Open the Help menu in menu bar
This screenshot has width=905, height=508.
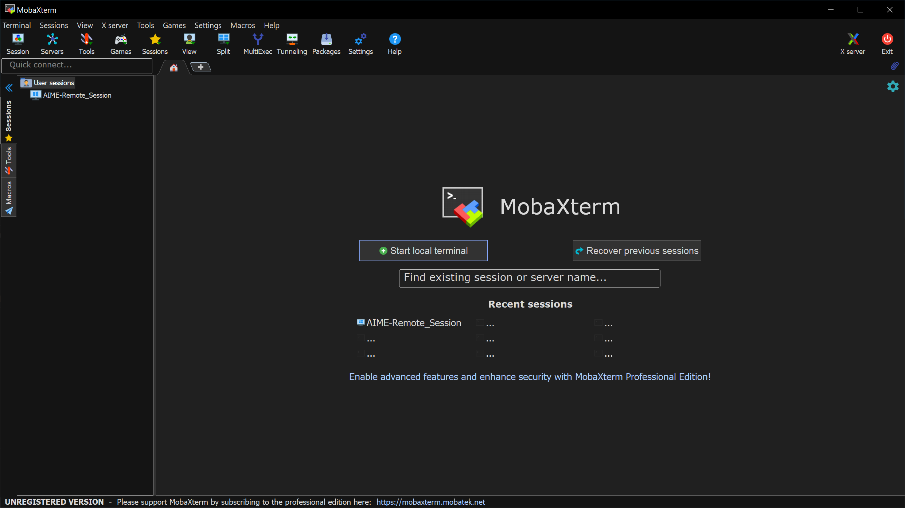click(x=272, y=25)
